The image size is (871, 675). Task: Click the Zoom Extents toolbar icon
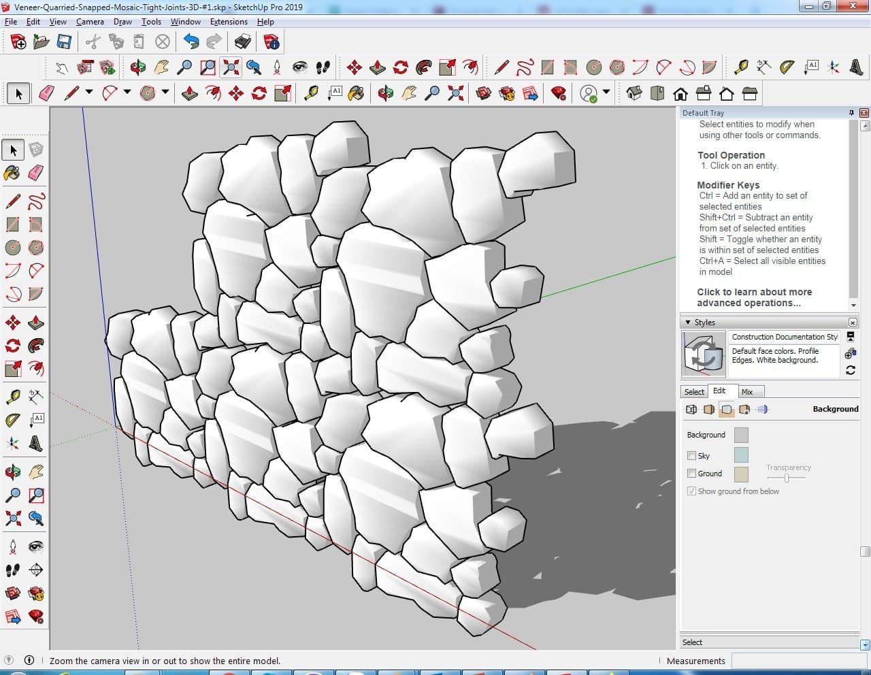(231, 67)
